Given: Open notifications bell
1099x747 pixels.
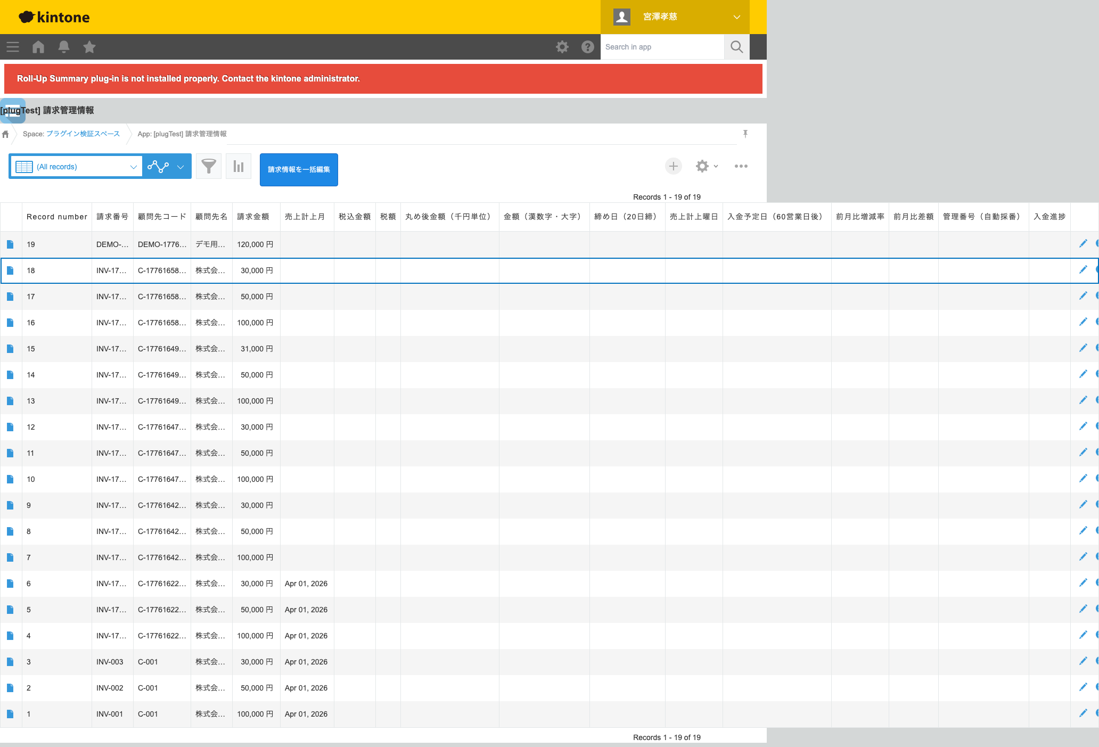Looking at the screenshot, I should [64, 47].
